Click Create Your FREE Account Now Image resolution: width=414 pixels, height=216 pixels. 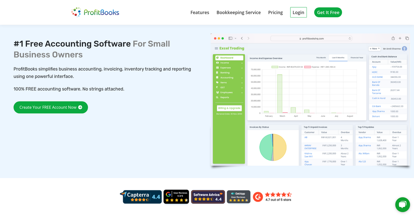click(51, 107)
